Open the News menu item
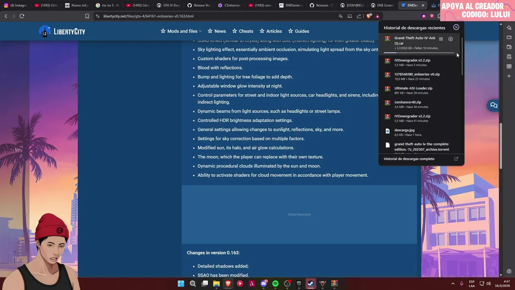Viewport: 515px width, 290px height. pyautogui.click(x=216, y=31)
